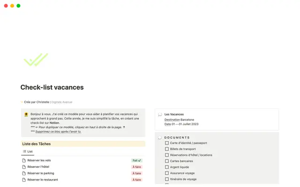Click page icon next to Réserver le parking
This screenshot has width=300, height=187.
24,173
